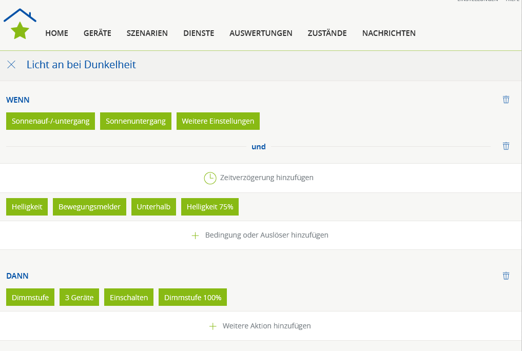The height and width of the screenshot is (351, 522).
Task: Delete the 'und' condition via trash icon
Action: coord(506,146)
